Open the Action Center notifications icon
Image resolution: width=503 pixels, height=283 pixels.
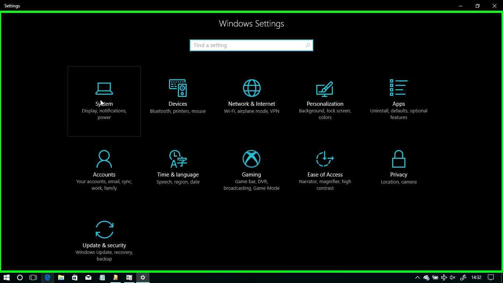tap(491, 277)
